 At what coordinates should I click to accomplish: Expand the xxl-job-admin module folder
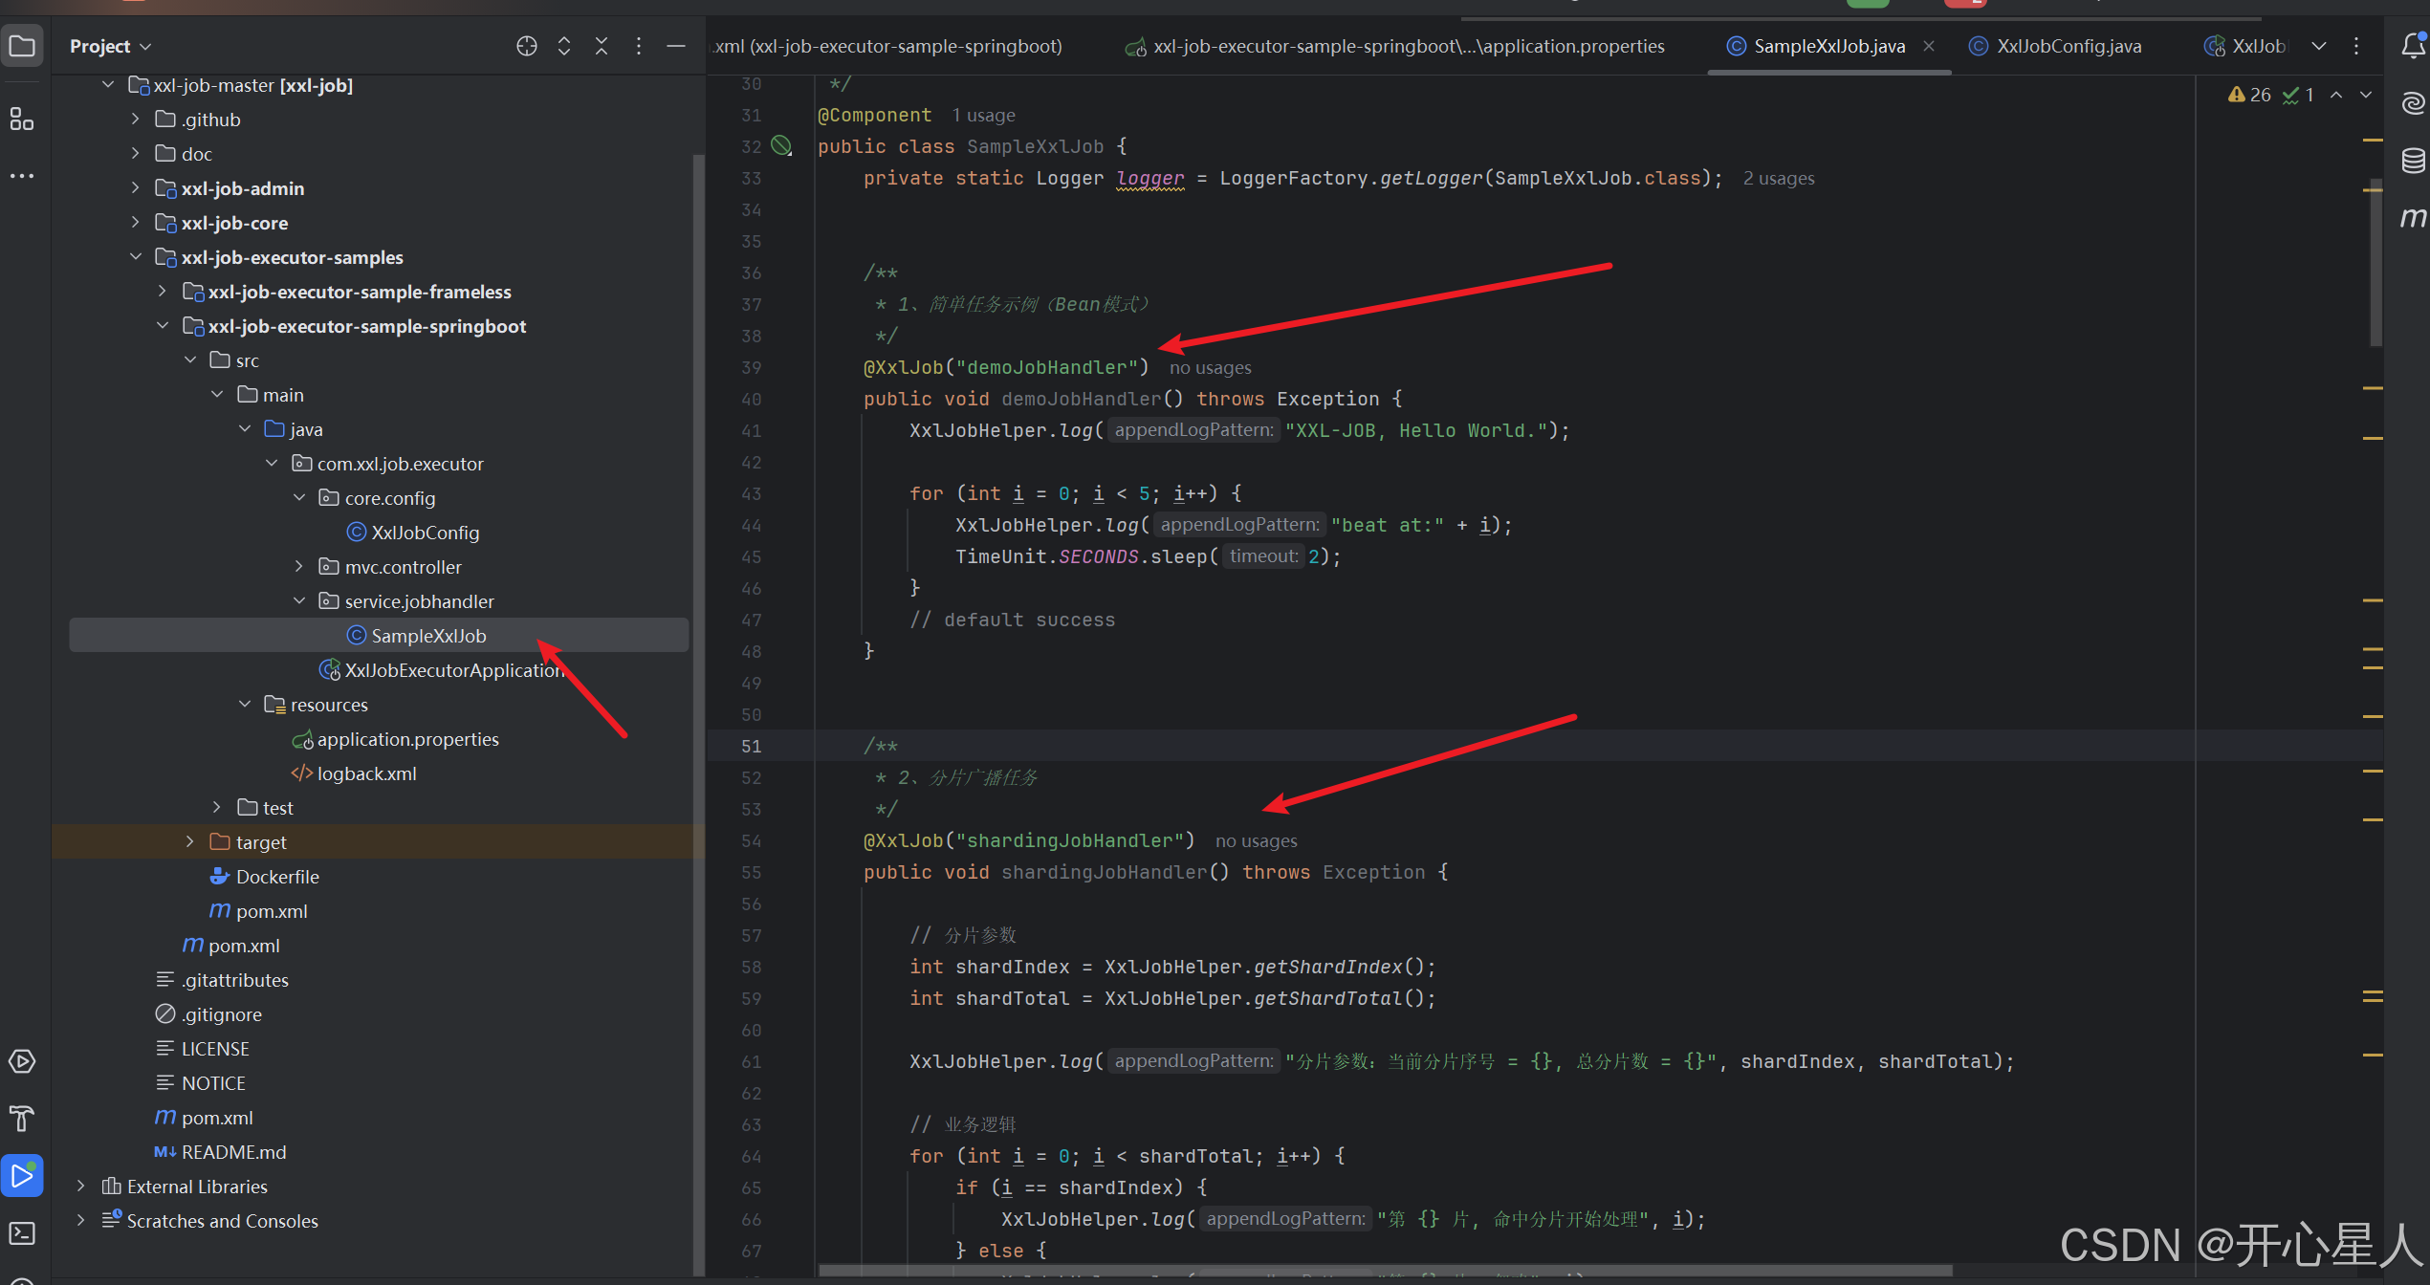(135, 188)
